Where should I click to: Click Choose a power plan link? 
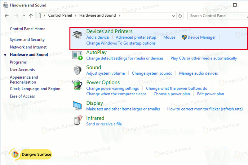[x=172, y=94]
